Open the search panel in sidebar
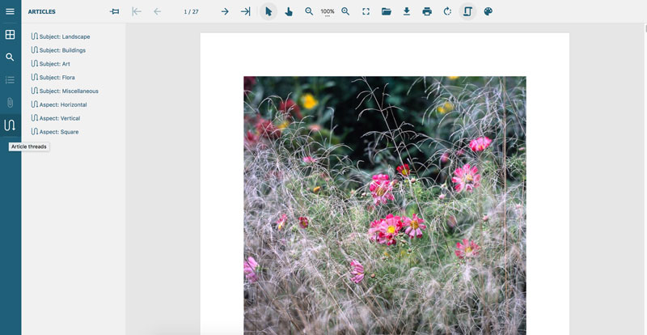 pos(10,57)
